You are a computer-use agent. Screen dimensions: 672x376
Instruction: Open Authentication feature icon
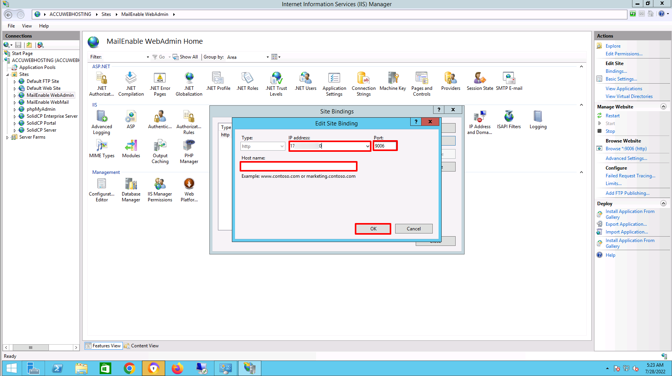point(160,120)
